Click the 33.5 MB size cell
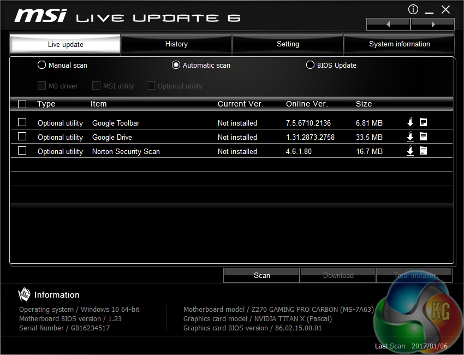464x355 pixels. 369,137
